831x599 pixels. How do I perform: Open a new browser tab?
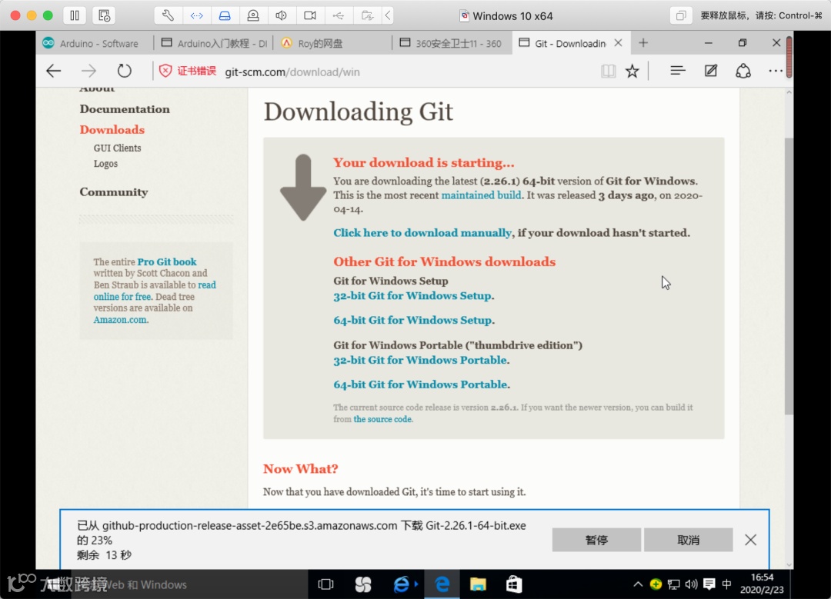click(643, 43)
